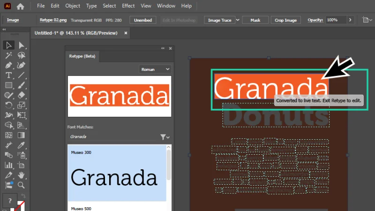
Task: Click the font list scroll-up arrow
Action: (x=169, y=147)
